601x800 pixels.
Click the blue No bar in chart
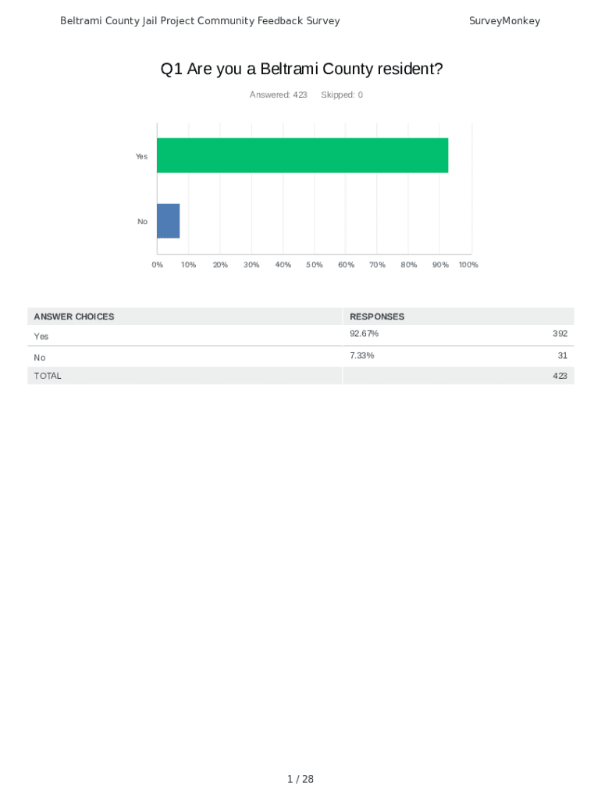pos(169,221)
